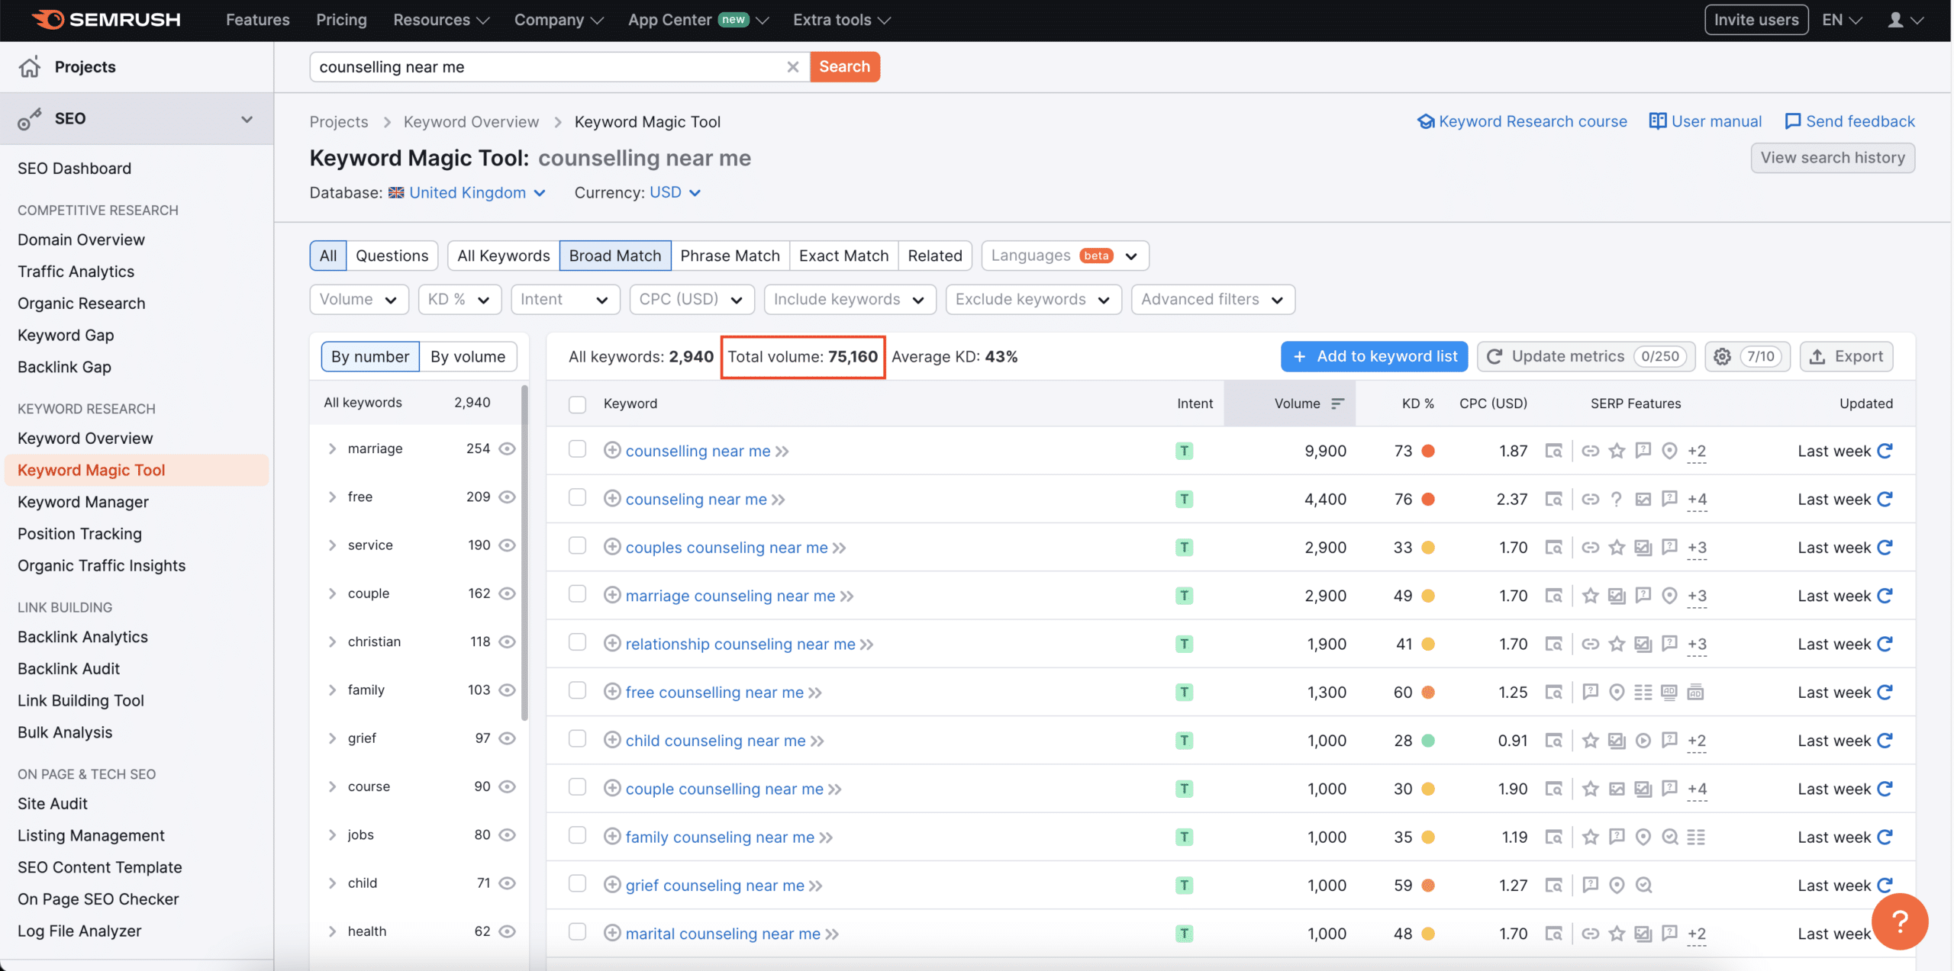Image resolution: width=1954 pixels, height=971 pixels.
Task: Add marriage counseling near me with plus icon
Action: (x=612, y=595)
